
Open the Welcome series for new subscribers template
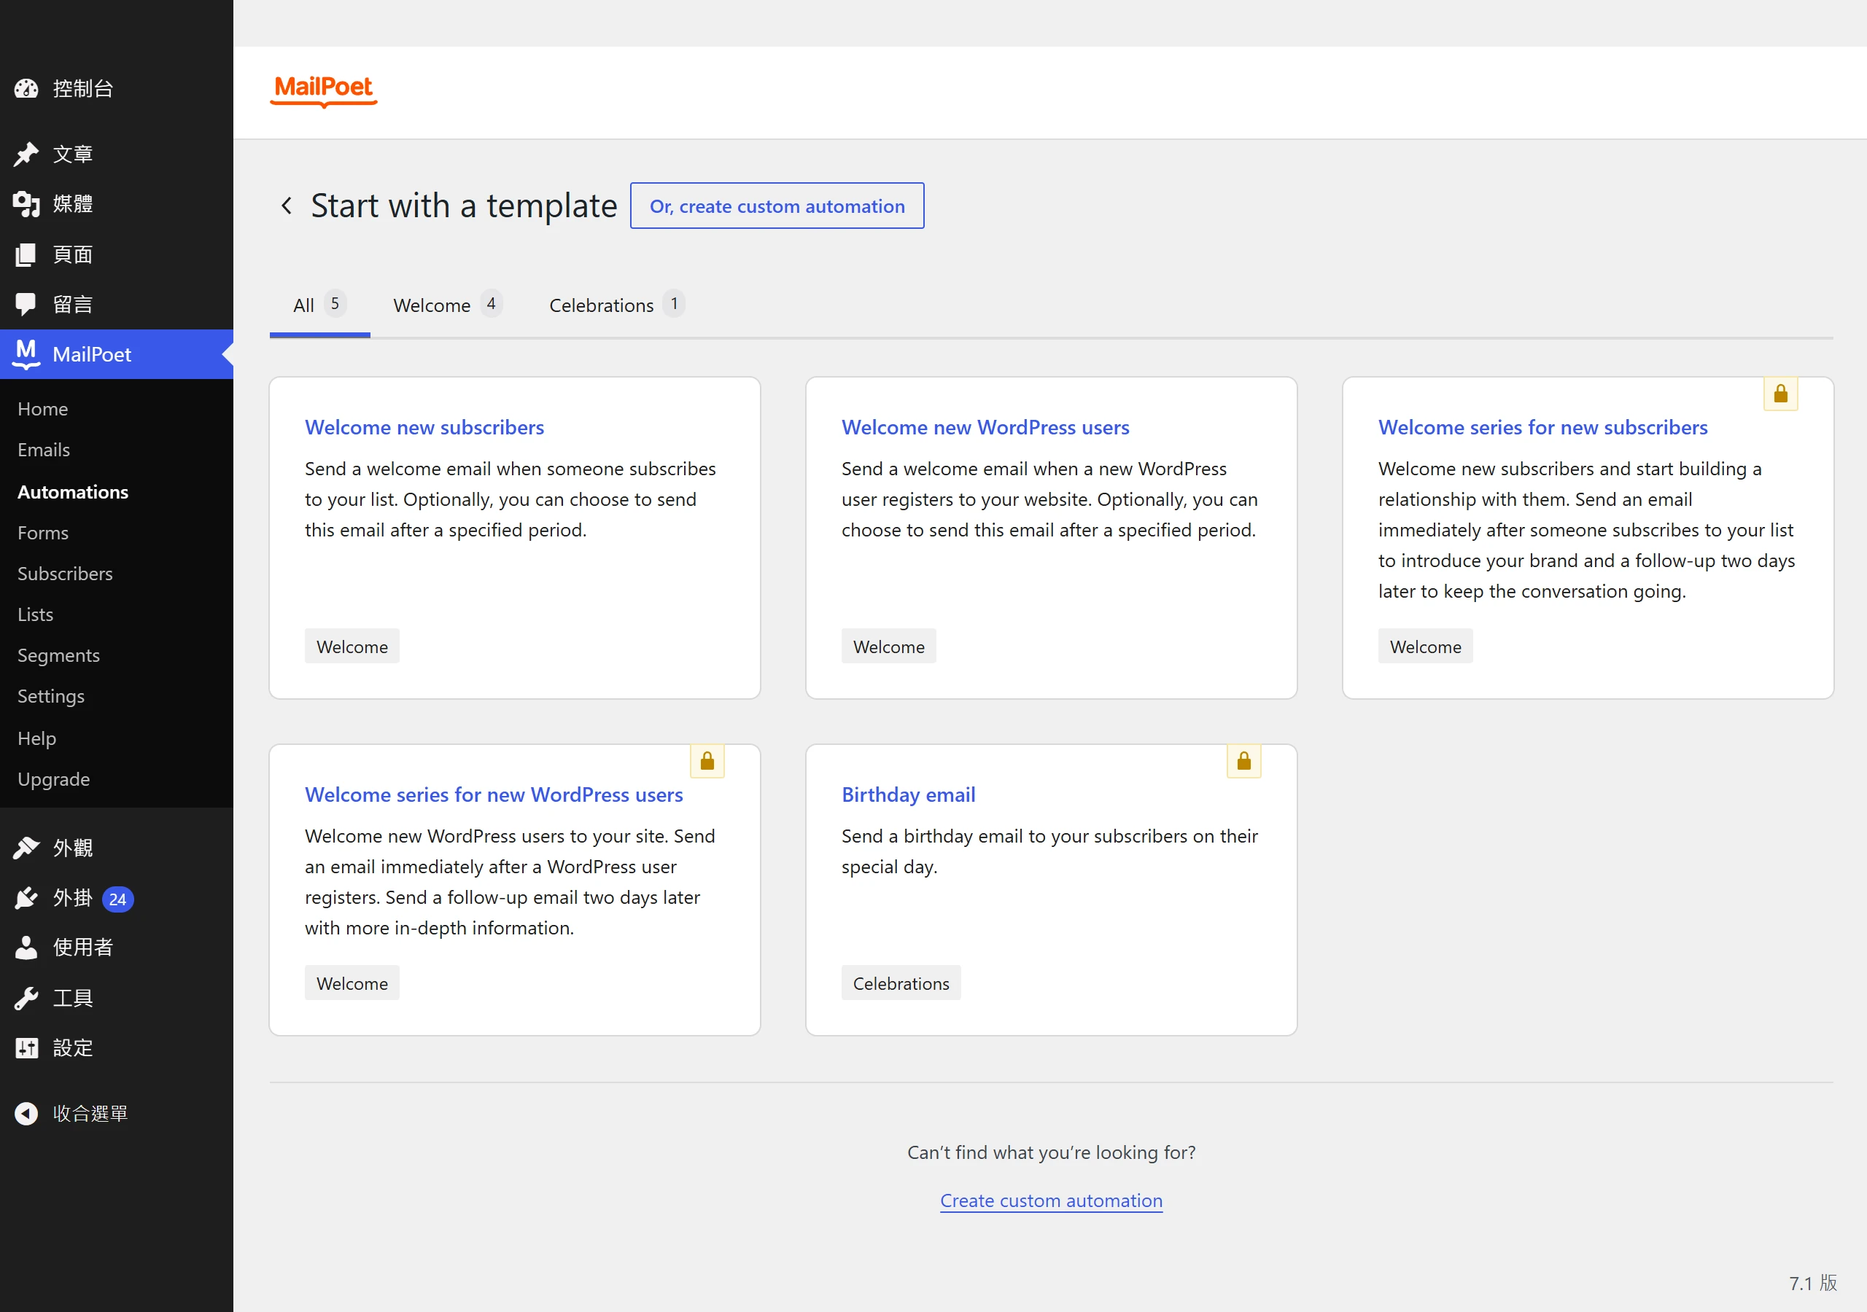[x=1542, y=428]
